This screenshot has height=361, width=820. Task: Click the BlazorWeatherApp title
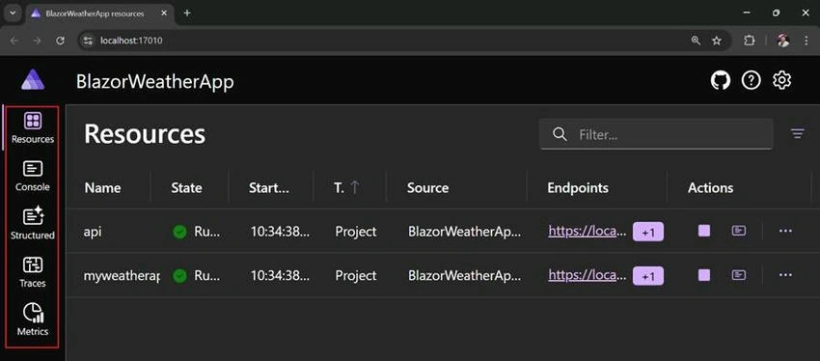pos(154,82)
